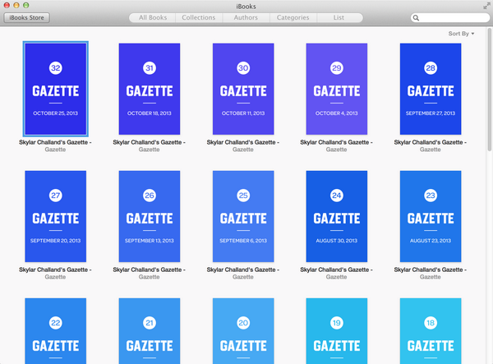Viewport: 493px width, 364px height.
Task: Click the vertical scrollbar thumb
Action: click(x=489, y=89)
